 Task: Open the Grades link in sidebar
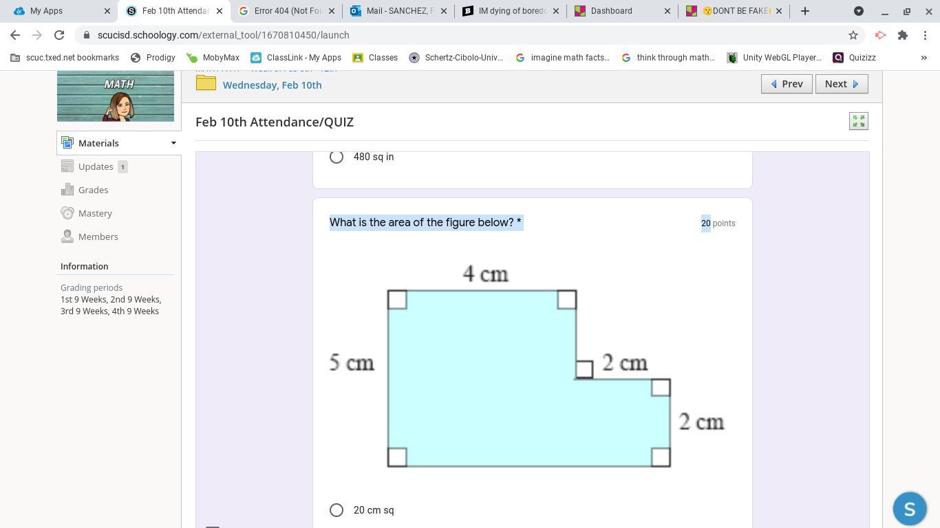point(93,190)
